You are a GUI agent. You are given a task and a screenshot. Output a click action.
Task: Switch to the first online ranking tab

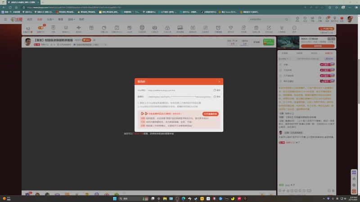coord(285,53)
